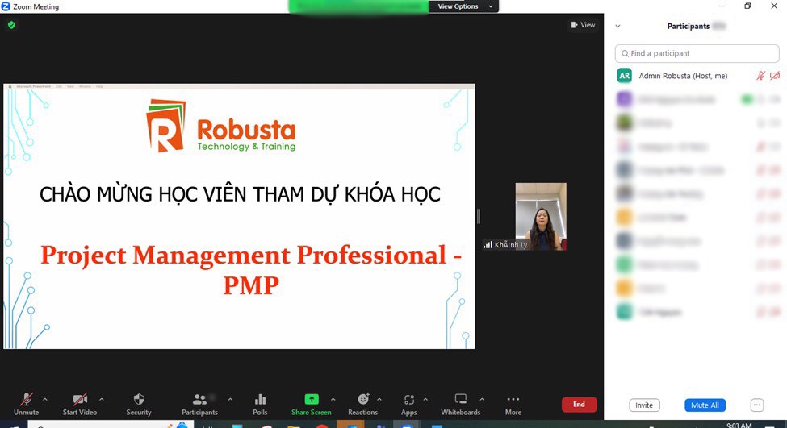Open the Apps panel

click(x=409, y=404)
